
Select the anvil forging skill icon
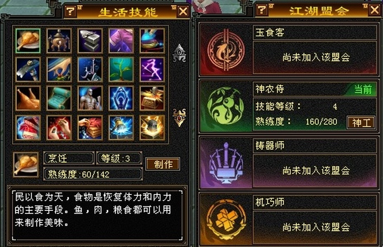(x=90, y=41)
